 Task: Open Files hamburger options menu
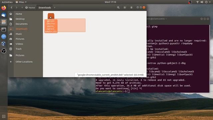[131, 8]
